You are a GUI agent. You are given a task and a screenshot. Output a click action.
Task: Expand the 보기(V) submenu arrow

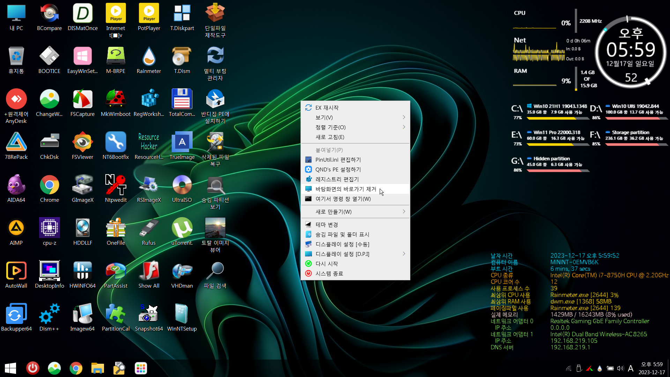pyautogui.click(x=404, y=117)
